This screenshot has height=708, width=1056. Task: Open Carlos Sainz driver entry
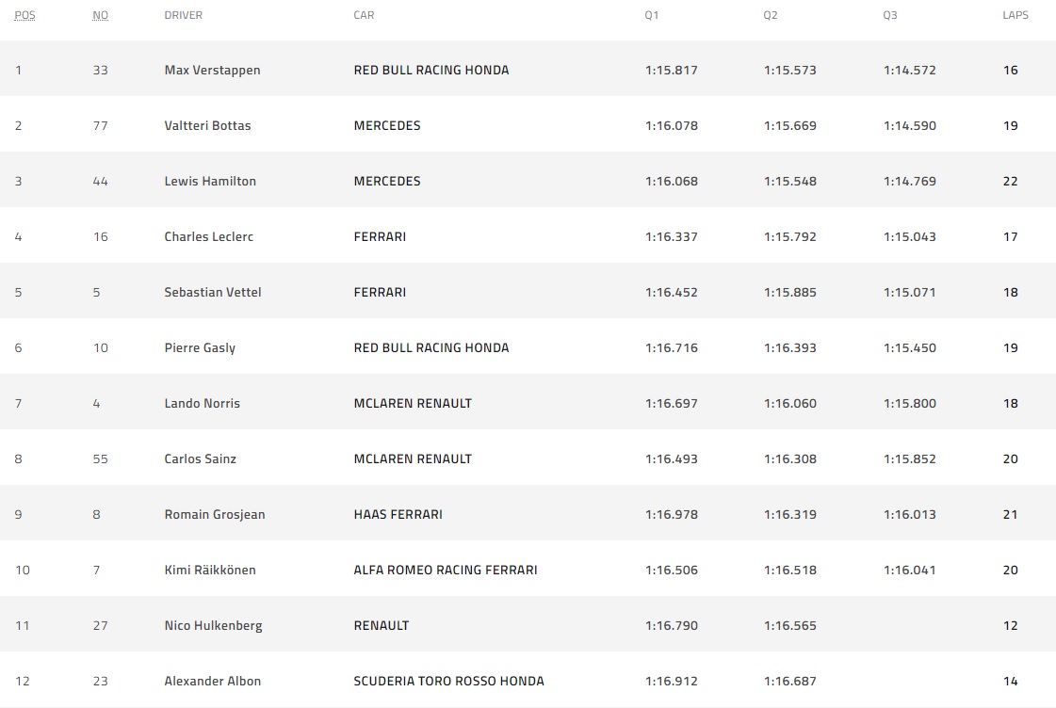click(200, 459)
